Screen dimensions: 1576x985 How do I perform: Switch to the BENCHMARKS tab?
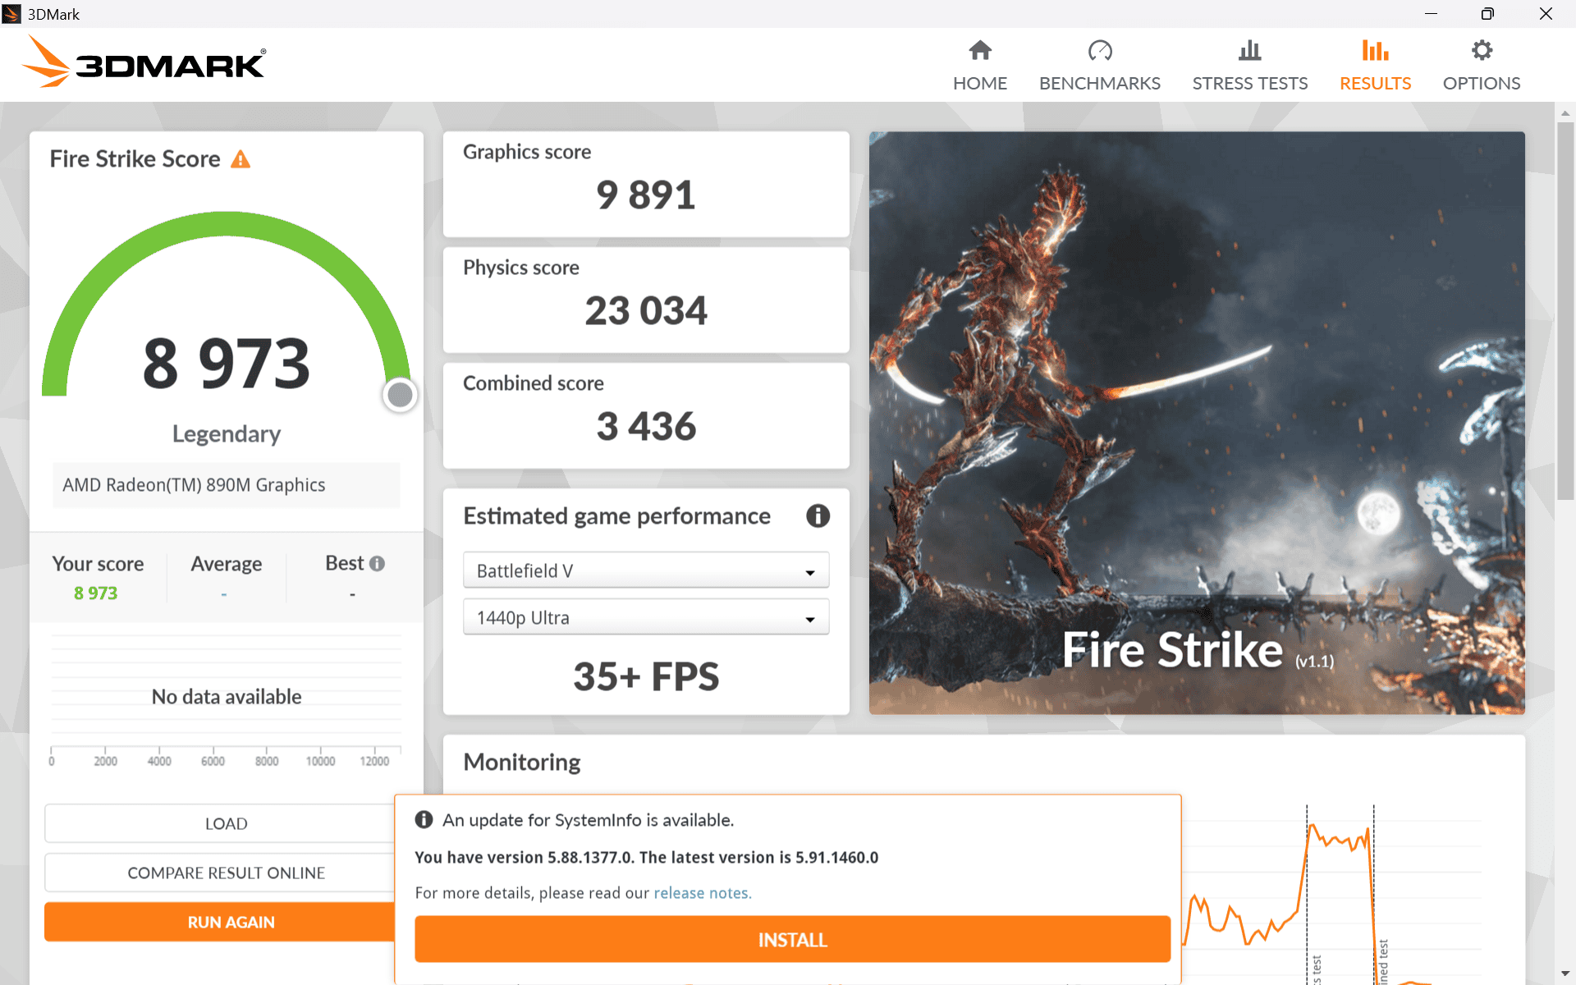pos(1100,83)
